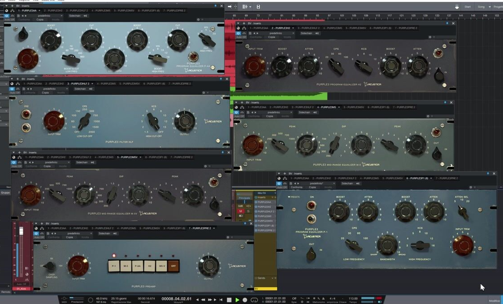Screen dimensions: 503x304
Task: Click arrow tool icon in arrangement toolbar
Action: [230, 6]
